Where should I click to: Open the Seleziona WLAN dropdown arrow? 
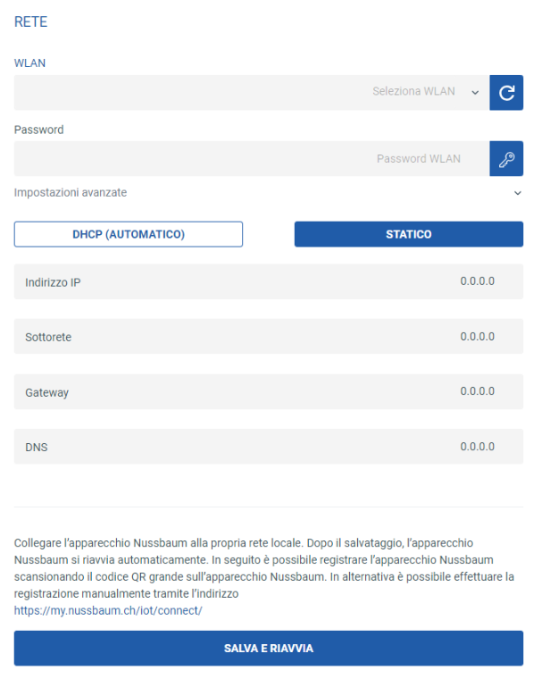[x=475, y=92]
